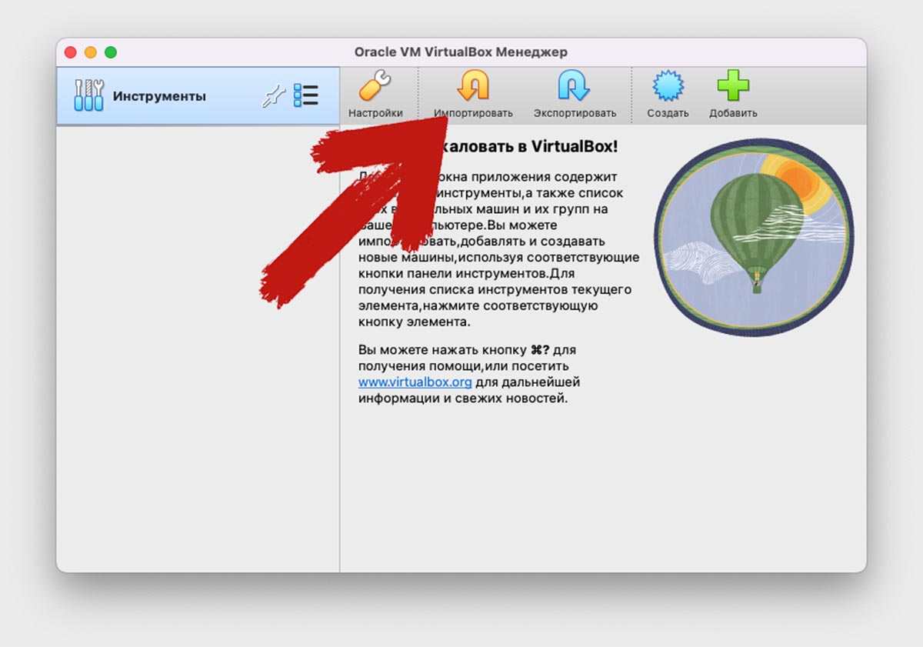Click the Добавить green plus icon
This screenshot has height=647, width=923.
pyautogui.click(x=733, y=86)
